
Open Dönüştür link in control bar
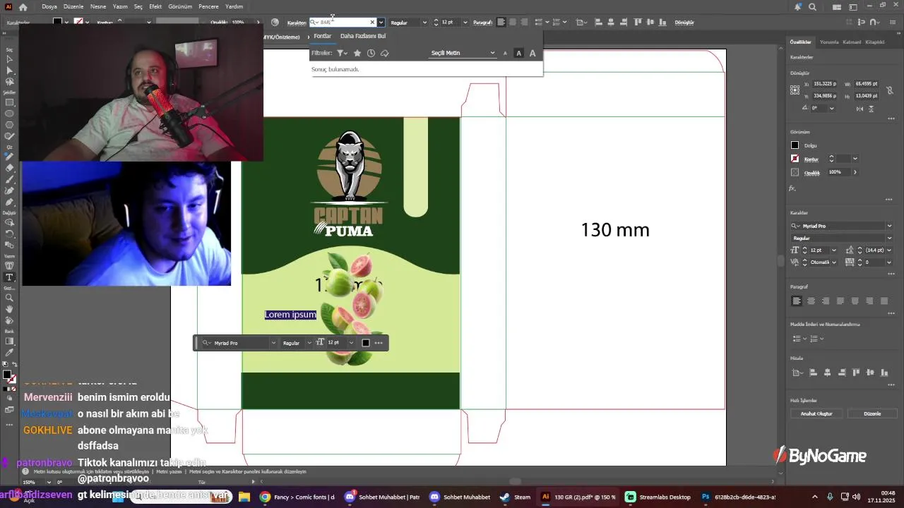(684, 23)
